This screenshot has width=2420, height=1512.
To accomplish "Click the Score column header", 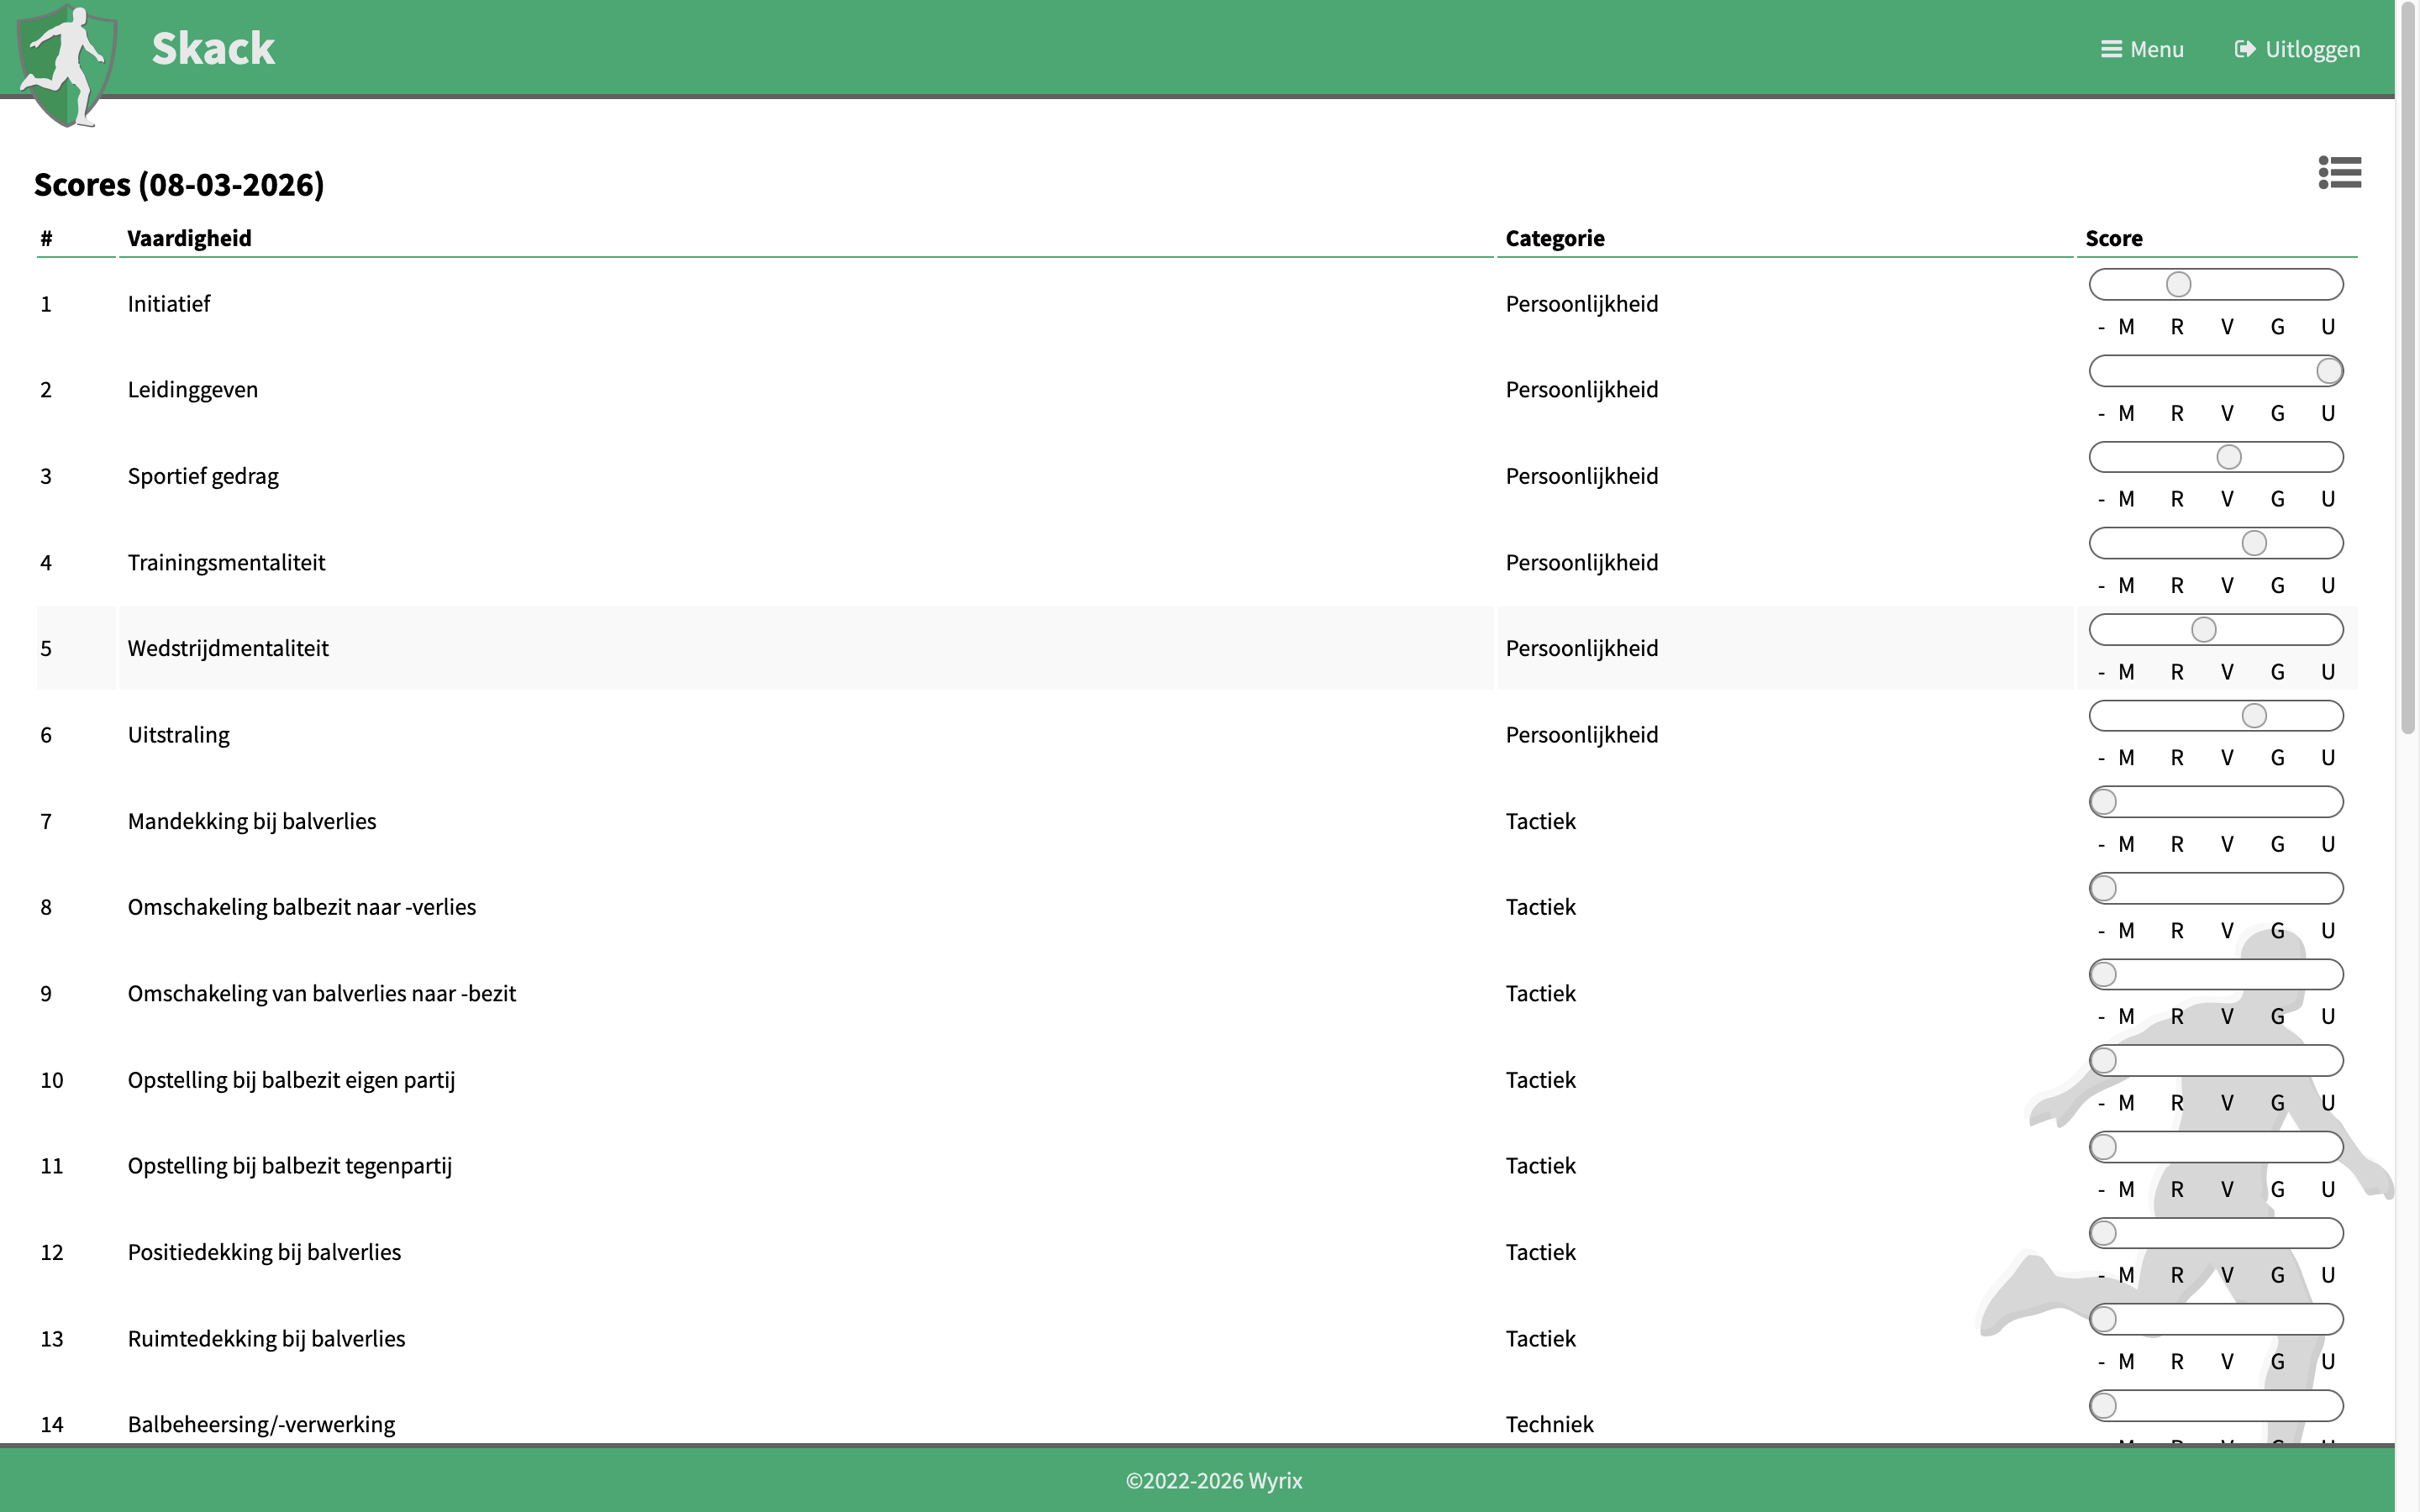I will click(2113, 238).
